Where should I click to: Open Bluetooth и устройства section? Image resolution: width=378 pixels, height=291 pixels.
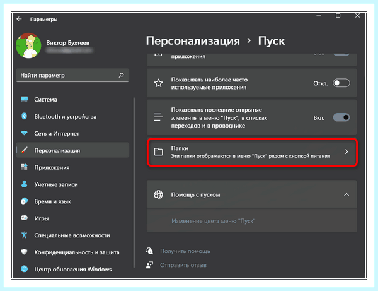tap(66, 116)
